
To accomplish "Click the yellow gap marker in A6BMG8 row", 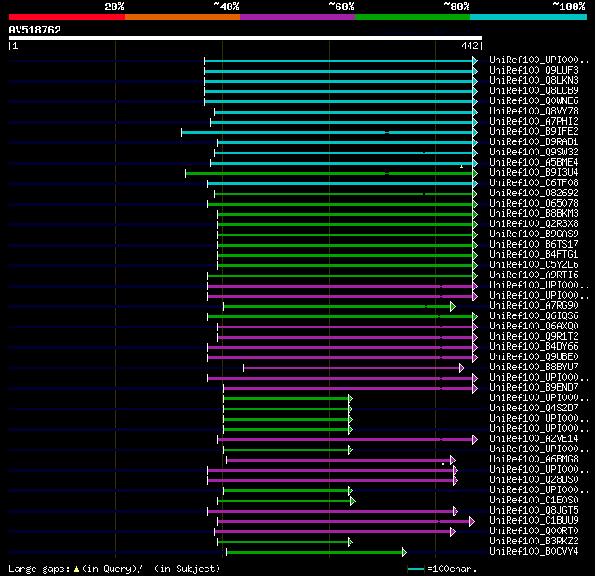I will pos(443,463).
